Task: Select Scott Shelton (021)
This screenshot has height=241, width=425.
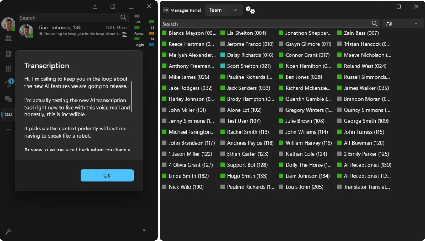Action: click(x=245, y=66)
